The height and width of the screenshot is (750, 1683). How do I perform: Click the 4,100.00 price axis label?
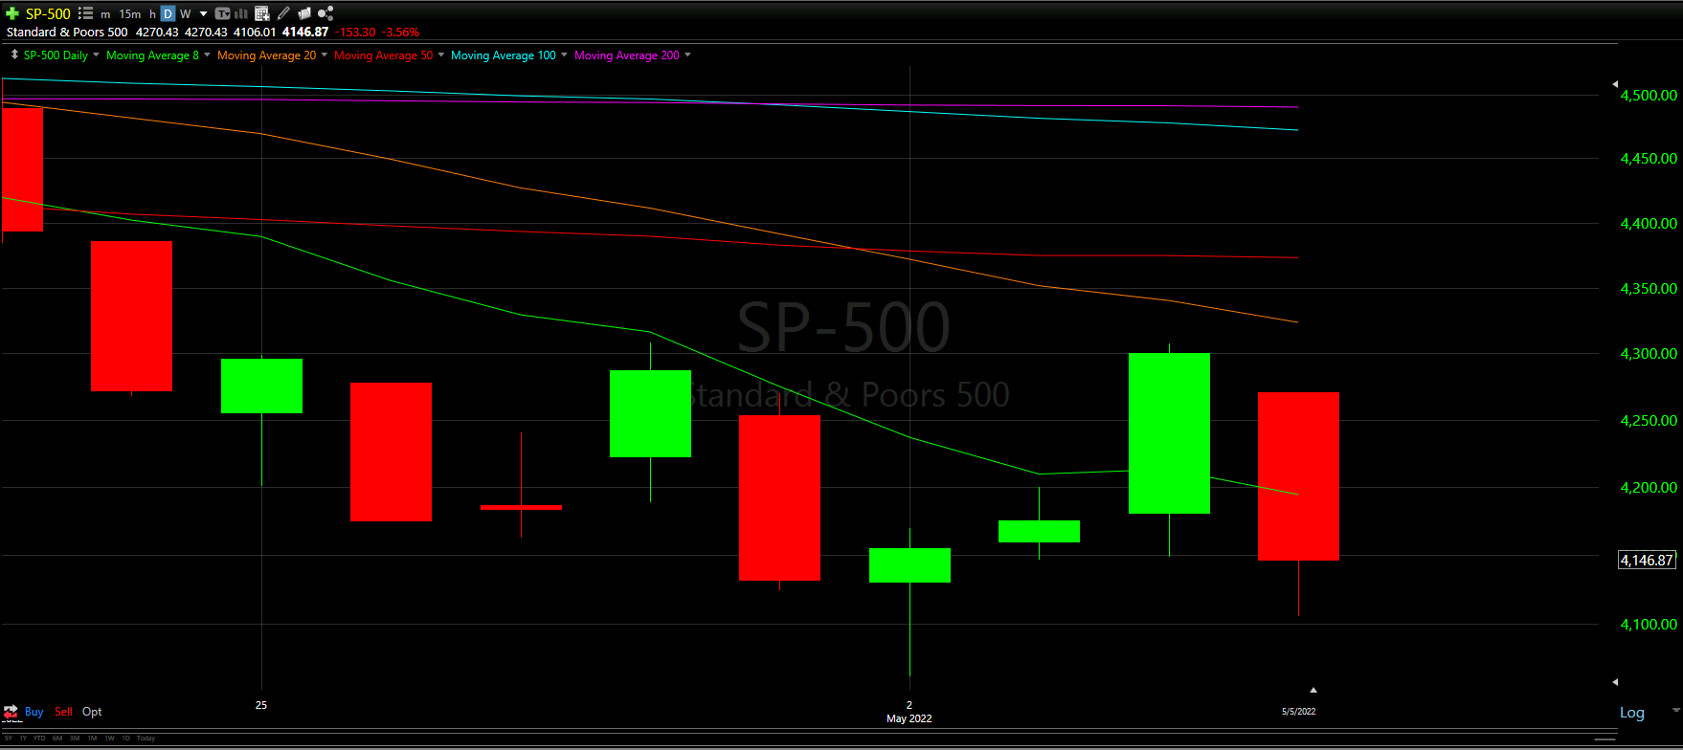tap(1649, 625)
